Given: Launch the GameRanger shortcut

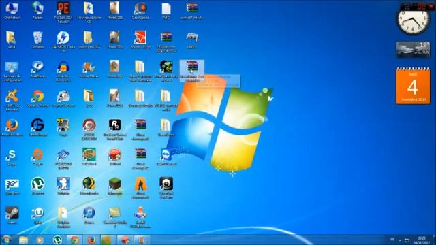Looking at the screenshot, I should point(37,127).
